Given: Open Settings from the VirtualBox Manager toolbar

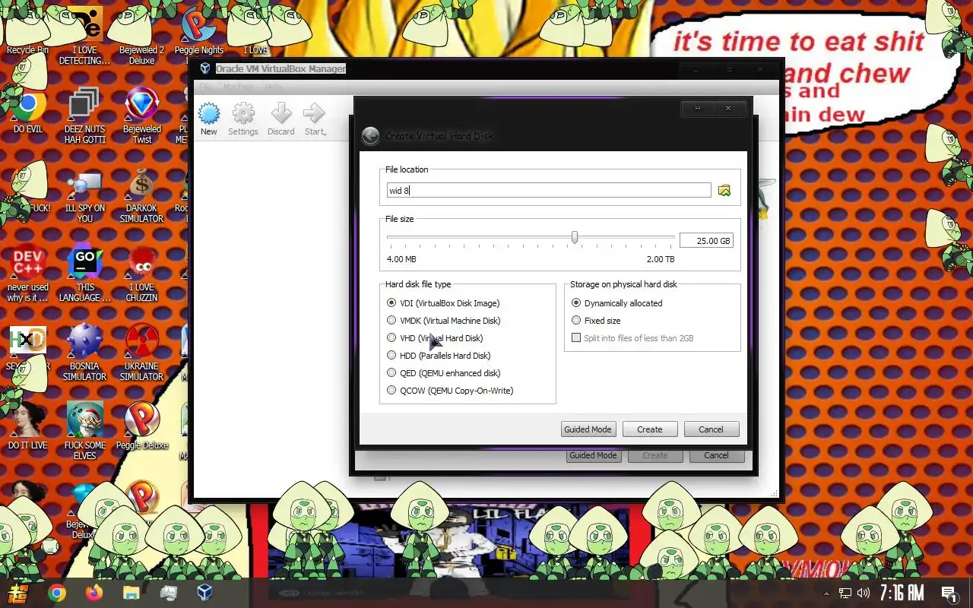Looking at the screenshot, I should click(243, 120).
